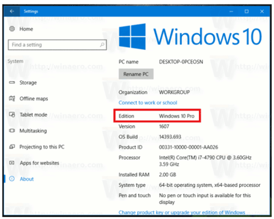Image resolution: width=274 pixels, height=219 pixels.
Task: Click Product ID 00331-10000-00001-AA026
Action: (189, 147)
